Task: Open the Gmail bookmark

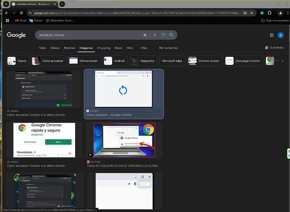Action: (21, 20)
